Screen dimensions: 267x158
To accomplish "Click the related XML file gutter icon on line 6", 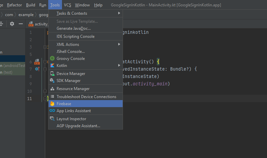I will (37, 62).
